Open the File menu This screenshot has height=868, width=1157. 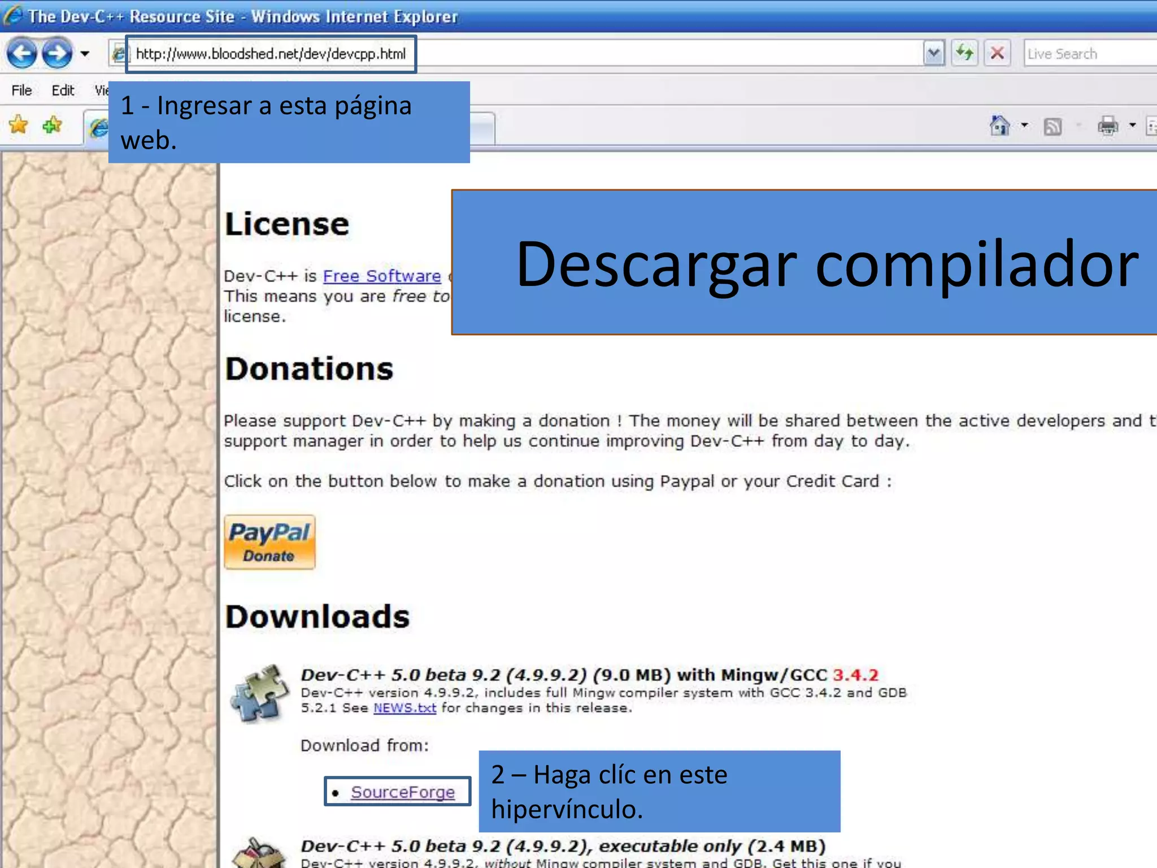21,90
